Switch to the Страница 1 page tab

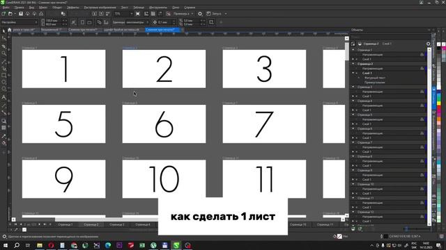coord(65,224)
